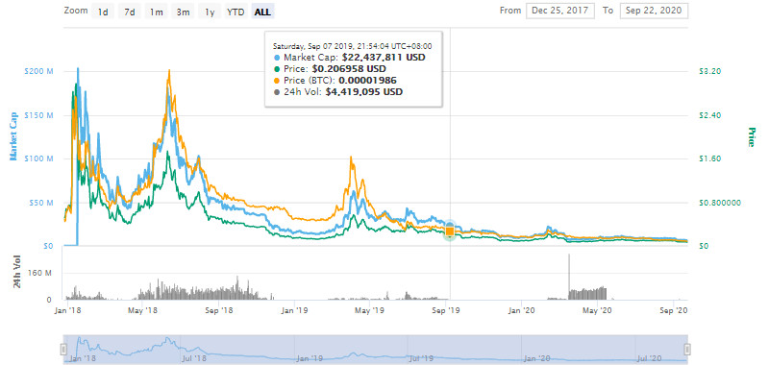
Task: Click the Zoom label text
Action: [x=76, y=11]
